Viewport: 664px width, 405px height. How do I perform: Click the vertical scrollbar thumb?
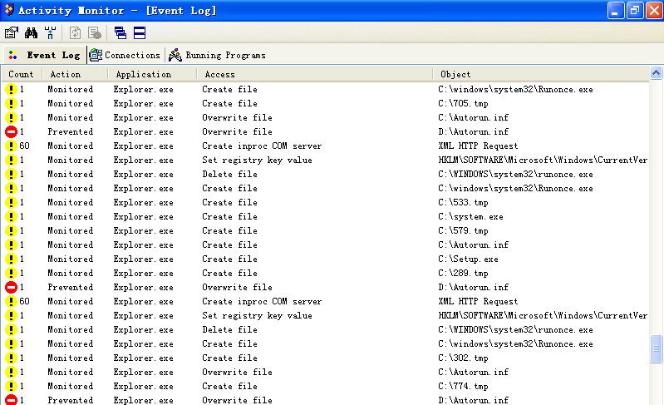[x=656, y=348]
